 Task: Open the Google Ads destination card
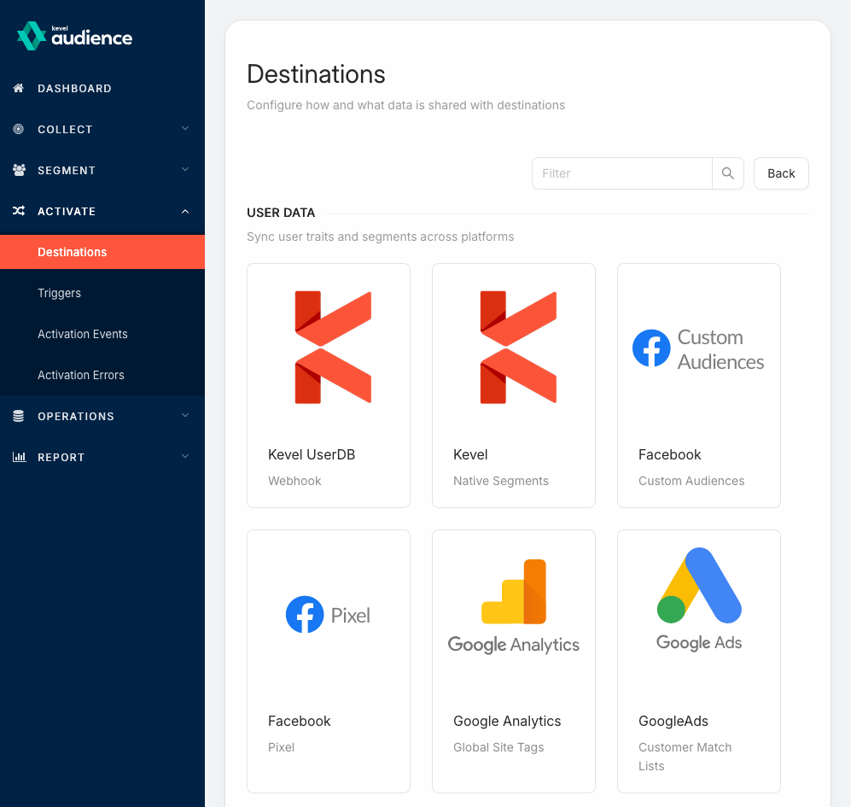(698, 660)
